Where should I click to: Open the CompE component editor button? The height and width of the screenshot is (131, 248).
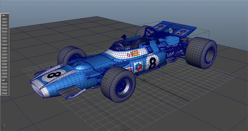click(5, 67)
